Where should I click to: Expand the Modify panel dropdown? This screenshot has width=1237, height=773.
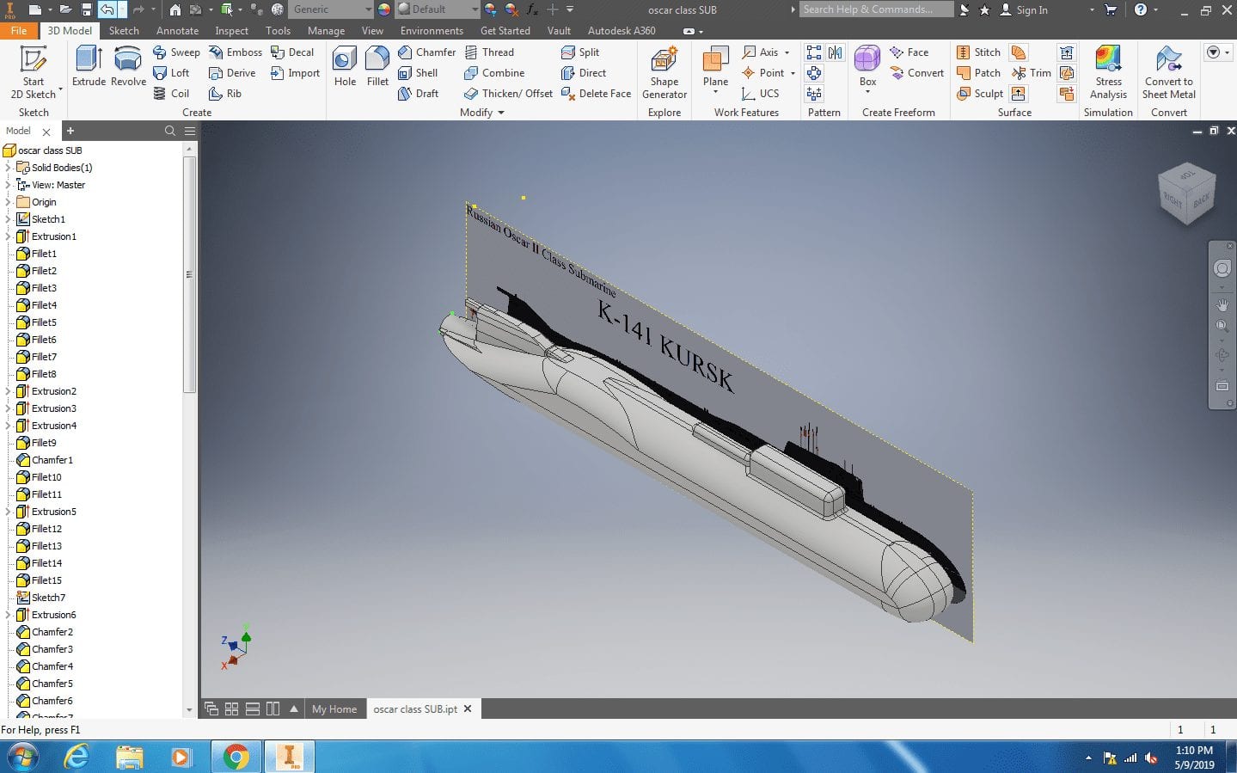click(x=501, y=113)
